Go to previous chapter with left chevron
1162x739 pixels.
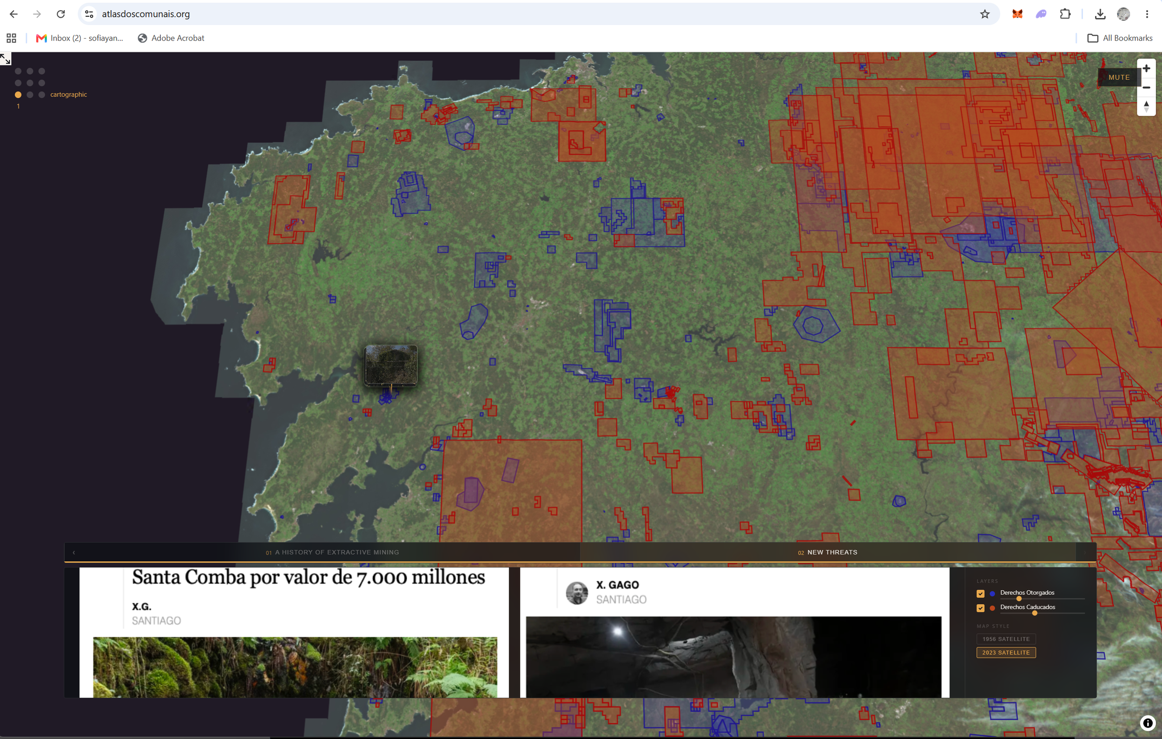click(74, 553)
